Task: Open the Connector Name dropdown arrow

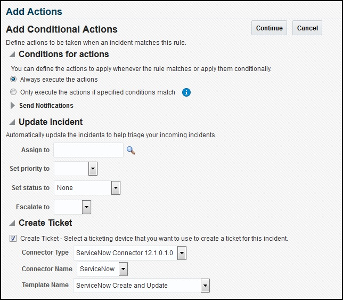Action: click(x=123, y=269)
